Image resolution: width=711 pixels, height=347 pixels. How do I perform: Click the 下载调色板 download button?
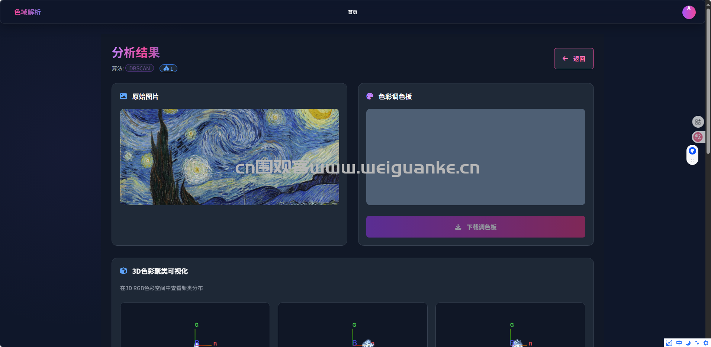coord(476,227)
